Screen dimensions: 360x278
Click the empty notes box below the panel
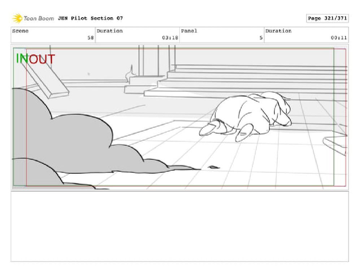180,226
